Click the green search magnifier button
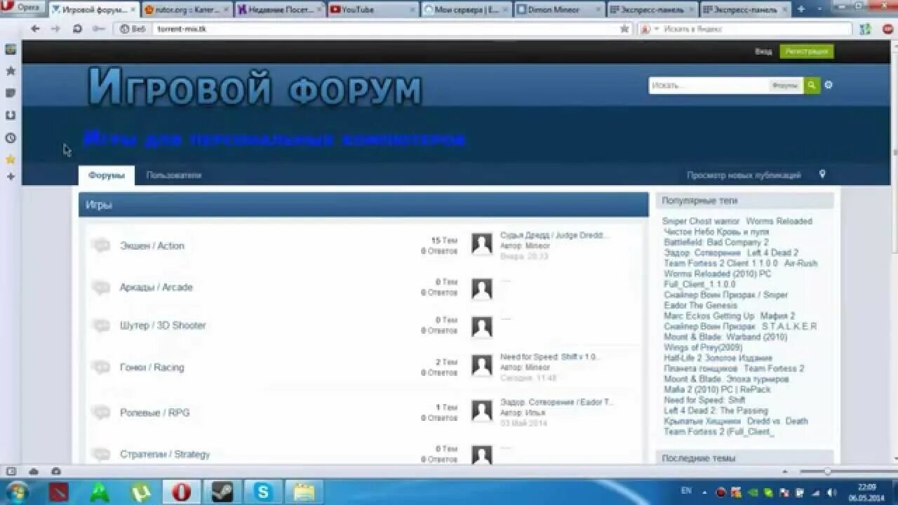The image size is (898, 505). (x=812, y=86)
